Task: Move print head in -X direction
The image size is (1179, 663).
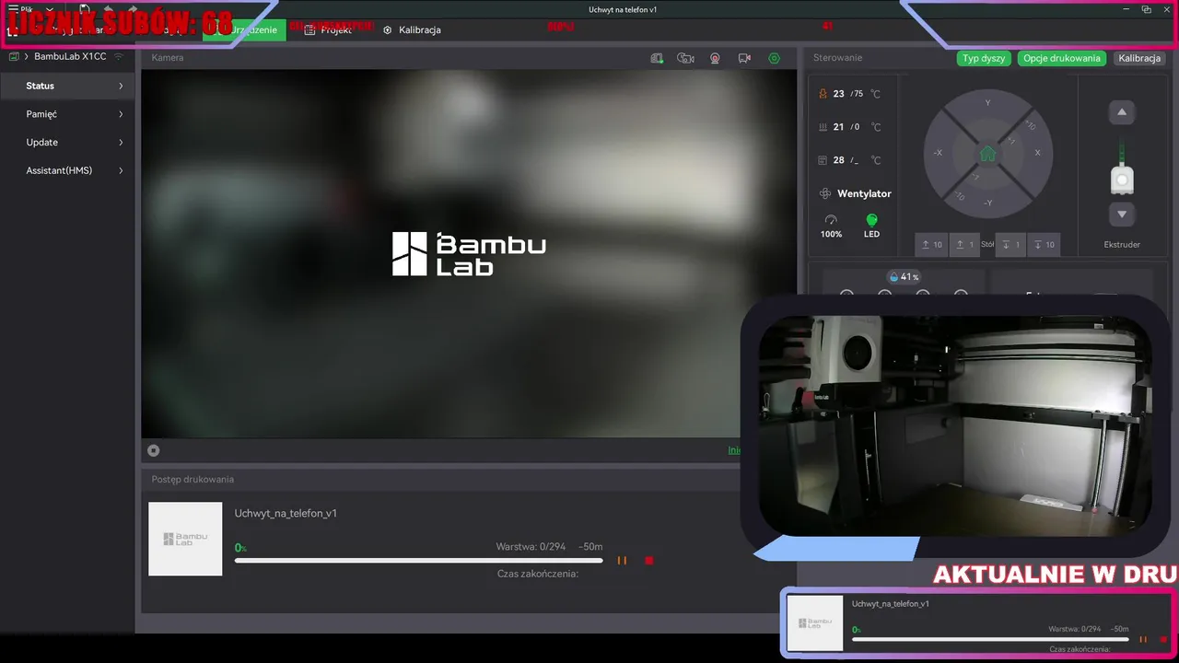Action: point(938,153)
